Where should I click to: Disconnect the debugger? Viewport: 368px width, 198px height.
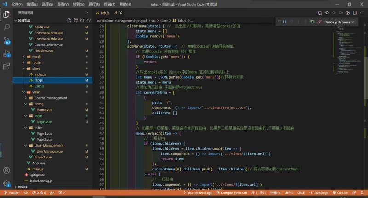319,22
